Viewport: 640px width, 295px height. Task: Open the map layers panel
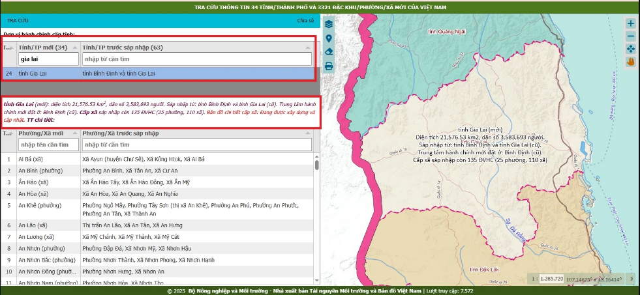point(329,25)
